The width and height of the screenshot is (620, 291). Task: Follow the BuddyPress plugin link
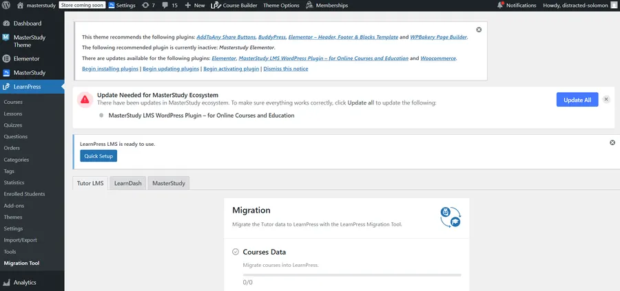(x=272, y=37)
